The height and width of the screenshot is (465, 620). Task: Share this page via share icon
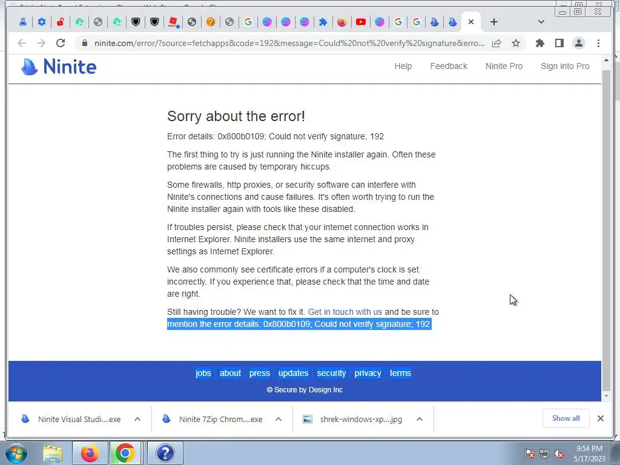tap(496, 43)
